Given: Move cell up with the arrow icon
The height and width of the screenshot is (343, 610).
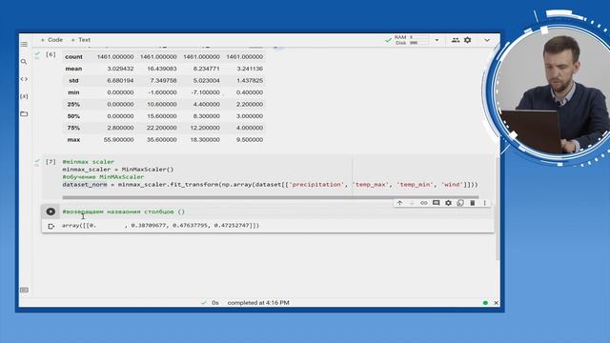Looking at the screenshot, I should [x=399, y=203].
